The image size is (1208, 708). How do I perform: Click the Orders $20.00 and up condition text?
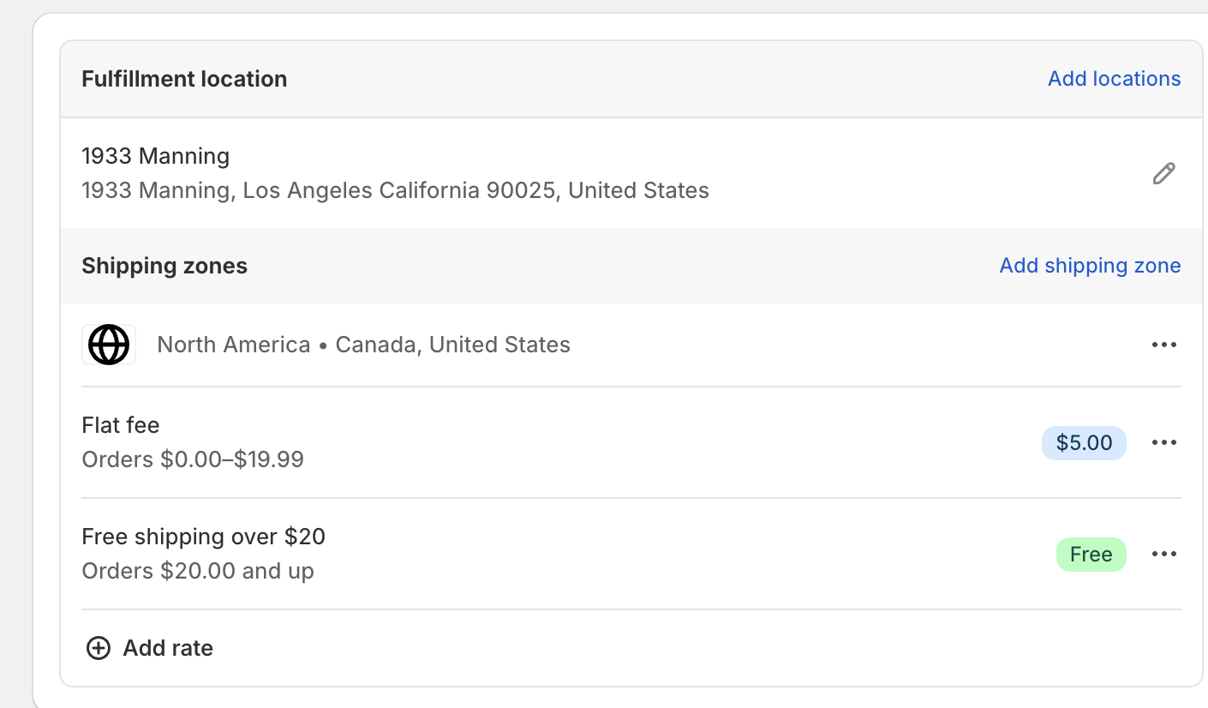tap(198, 571)
